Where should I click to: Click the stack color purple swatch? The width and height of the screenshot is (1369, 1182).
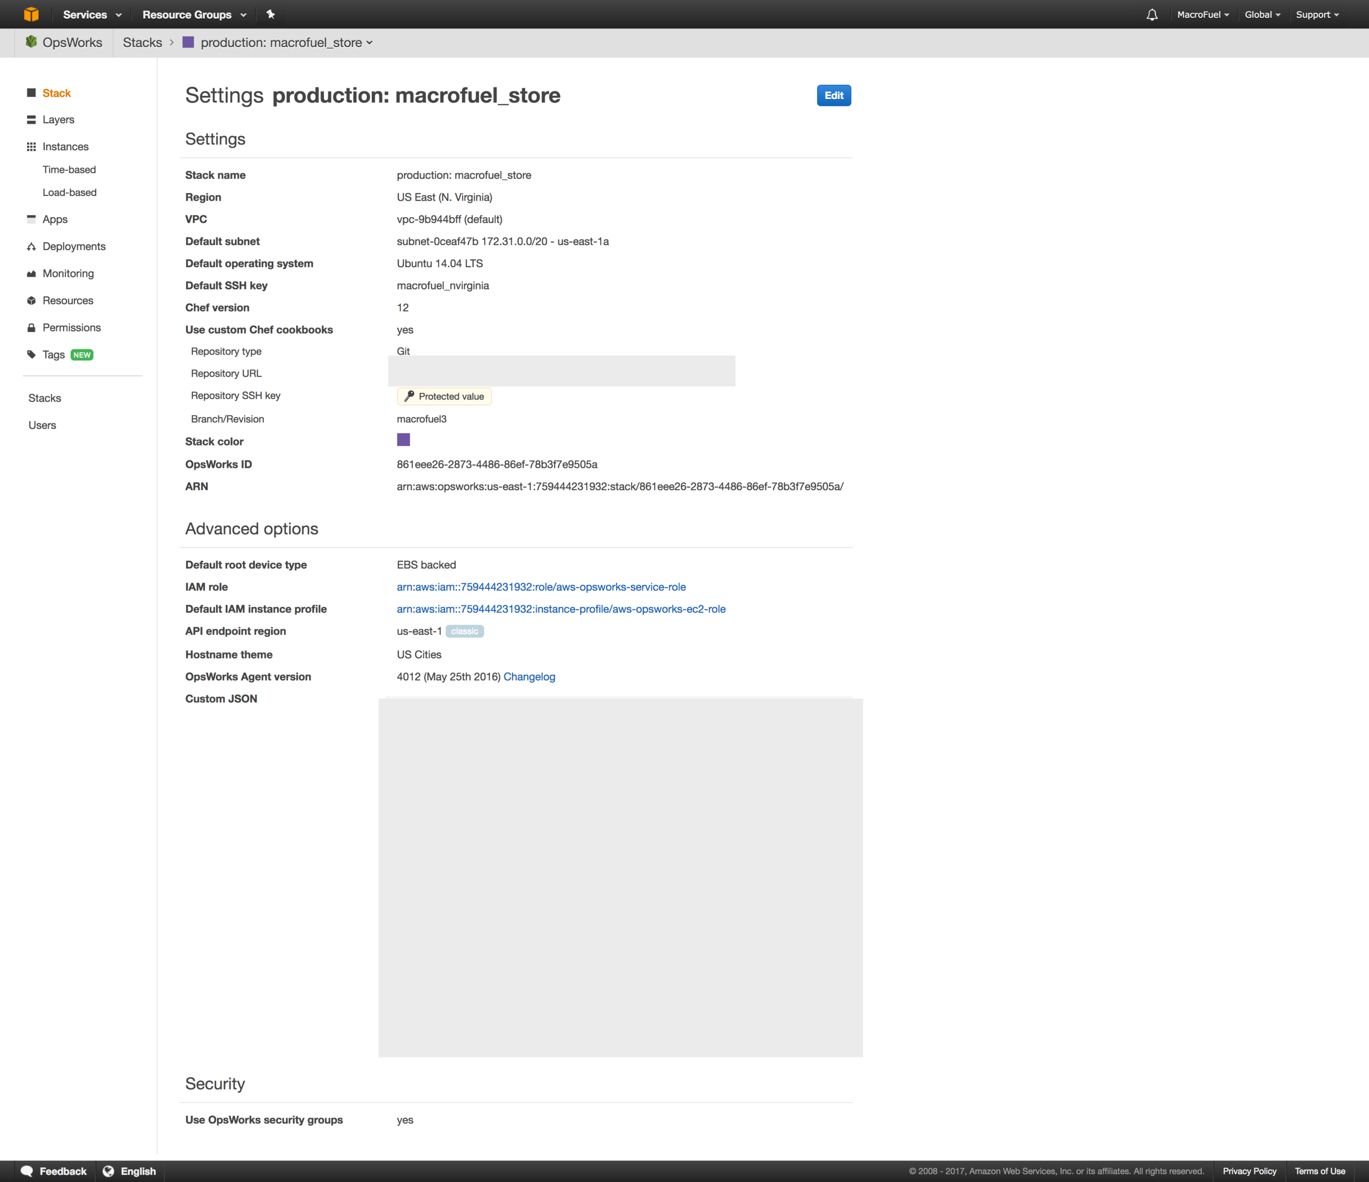click(x=403, y=440)
